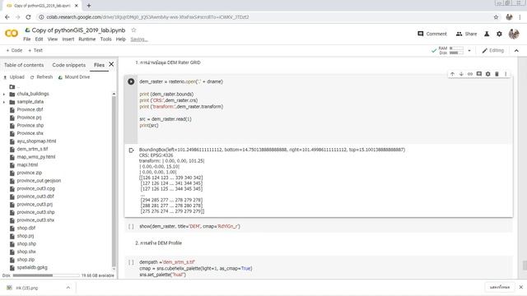This screenshot has height=296, width=527.
Task: Open notebook settings gear in header
Action: point(499,34)
